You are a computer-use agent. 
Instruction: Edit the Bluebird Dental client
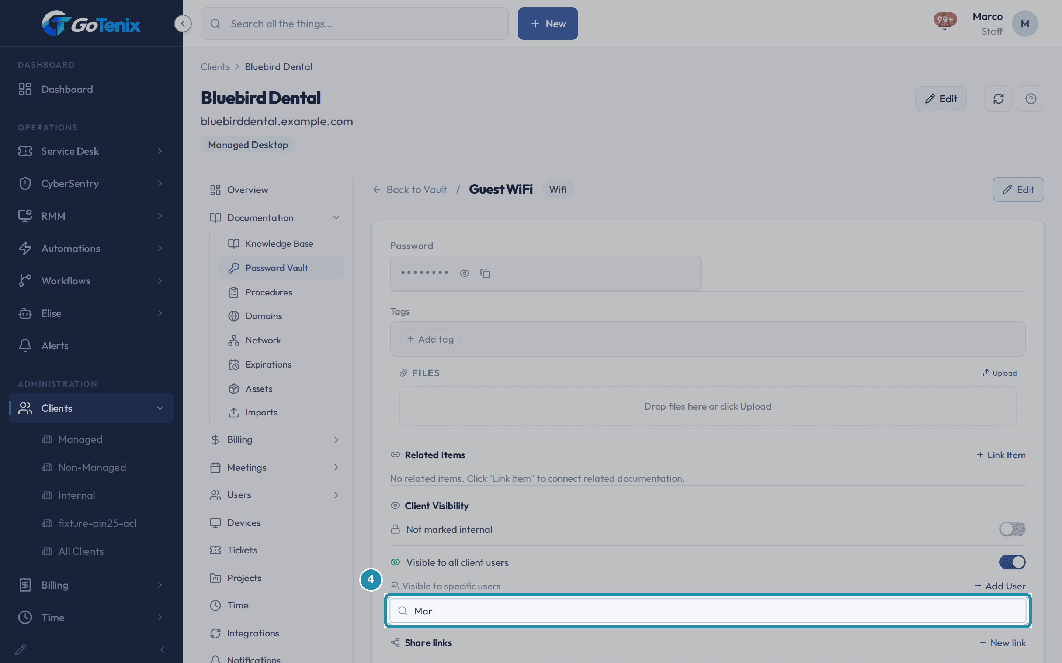click(941, 99)
